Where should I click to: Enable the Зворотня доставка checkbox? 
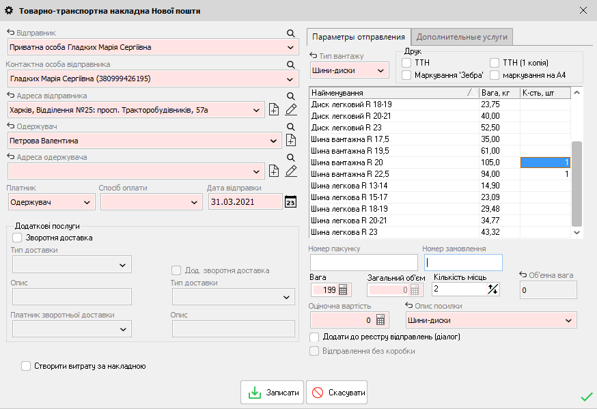[x=18, y=238]
